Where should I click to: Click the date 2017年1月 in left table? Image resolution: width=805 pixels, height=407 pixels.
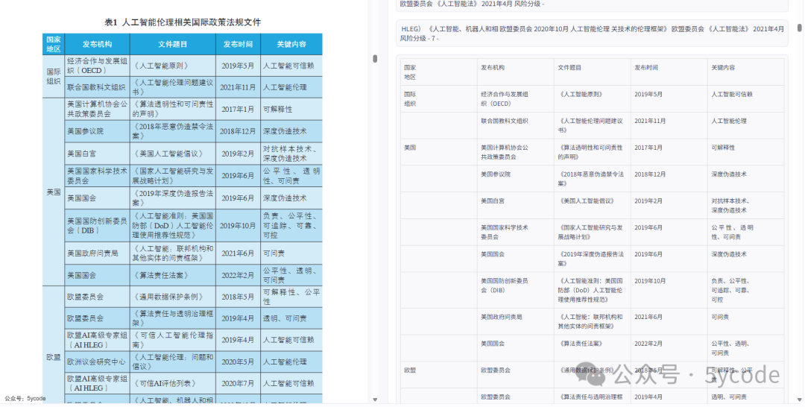[x=238, y=110]
